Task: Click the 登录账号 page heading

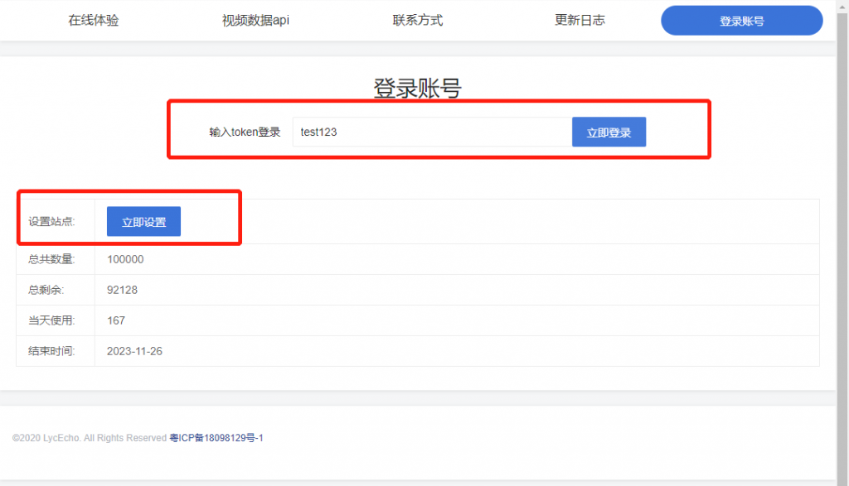Action: coord(418,88)
